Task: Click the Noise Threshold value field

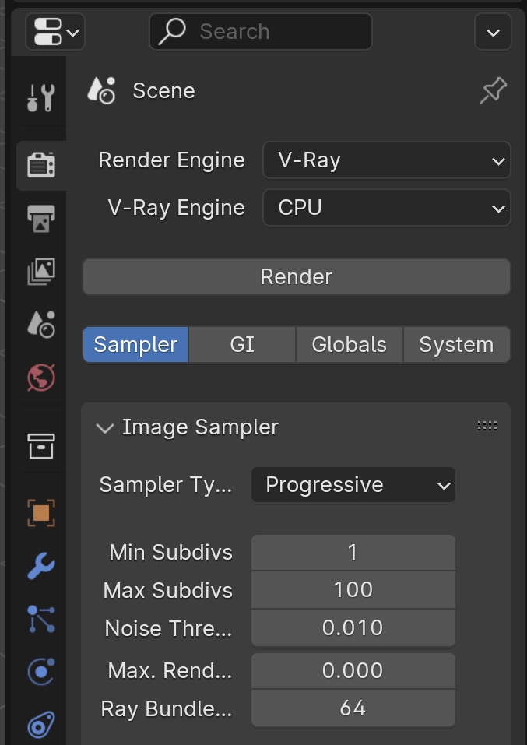Action: tap(353, 628)
